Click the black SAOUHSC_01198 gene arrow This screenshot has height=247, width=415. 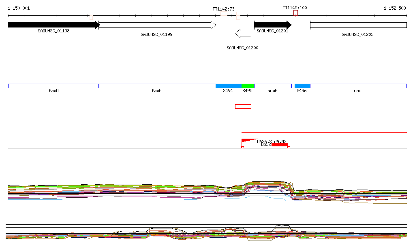(x=53, y=25)
